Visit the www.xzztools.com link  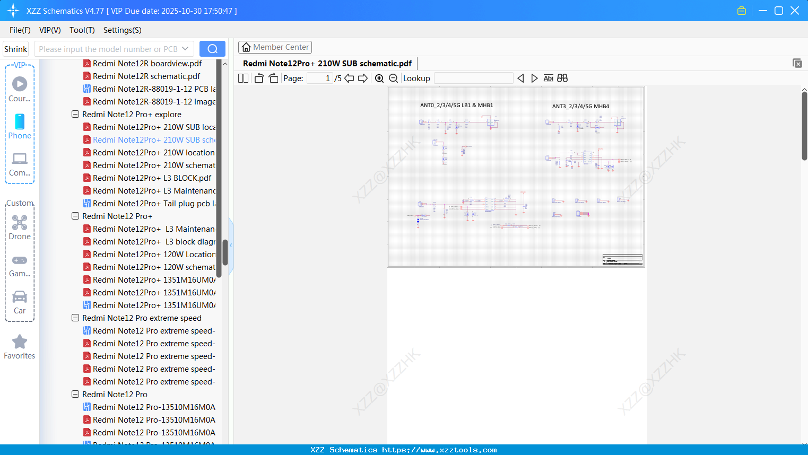click(439, 450)
